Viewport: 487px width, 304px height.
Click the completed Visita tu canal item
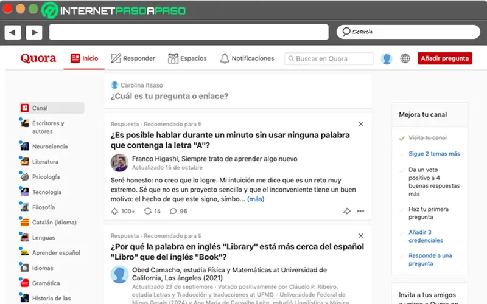427,138
